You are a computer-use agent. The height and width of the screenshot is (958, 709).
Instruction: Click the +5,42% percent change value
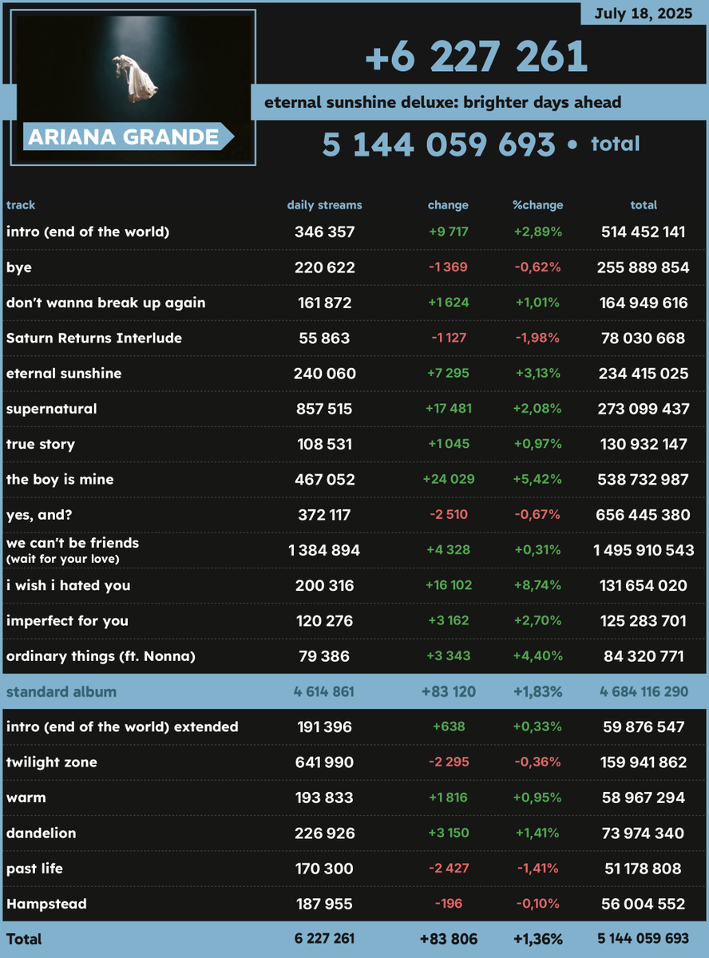coord(537,480)
